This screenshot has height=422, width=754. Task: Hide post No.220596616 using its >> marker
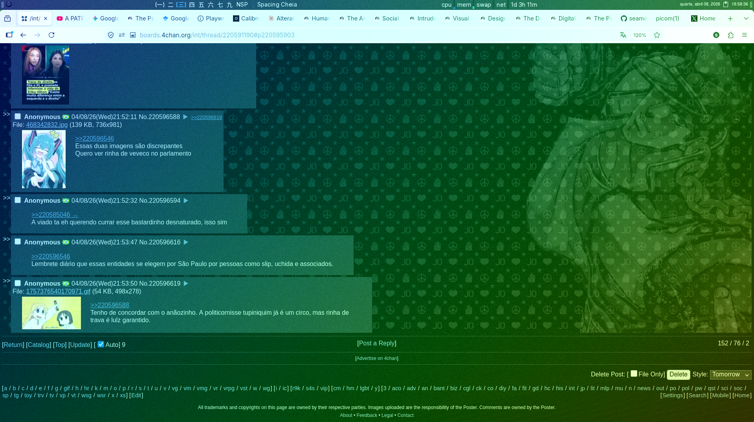(x=6, y=239)
